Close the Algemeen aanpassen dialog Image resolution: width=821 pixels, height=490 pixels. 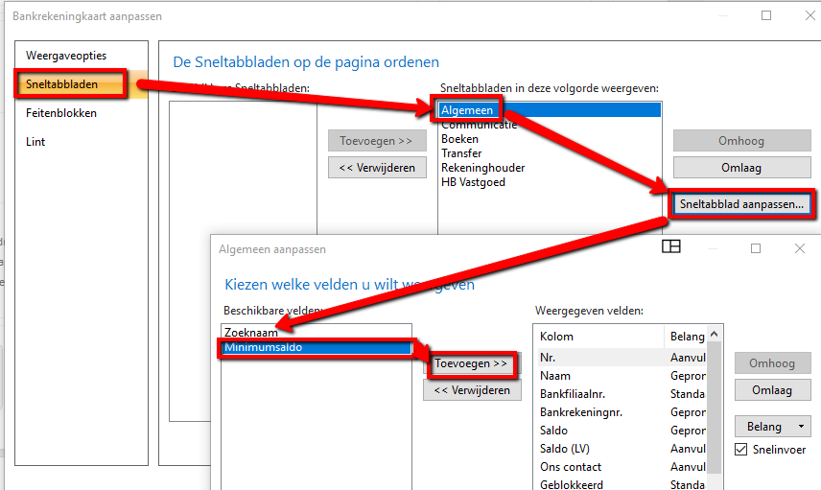[800, 248]
